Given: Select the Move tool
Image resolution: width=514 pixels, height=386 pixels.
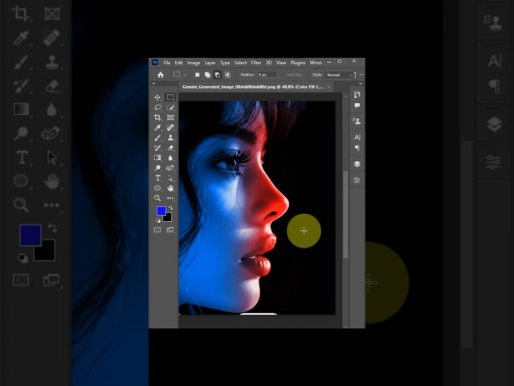Looking at the screenshot, I should (x=157, y=97).
